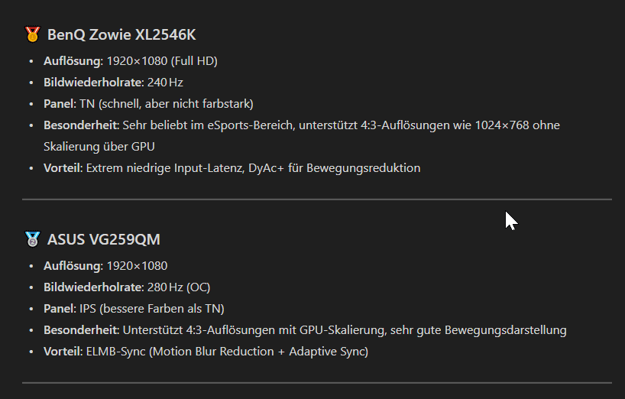
Task: Click the divider below ASUS section
Action: click(x=317, y=383)
